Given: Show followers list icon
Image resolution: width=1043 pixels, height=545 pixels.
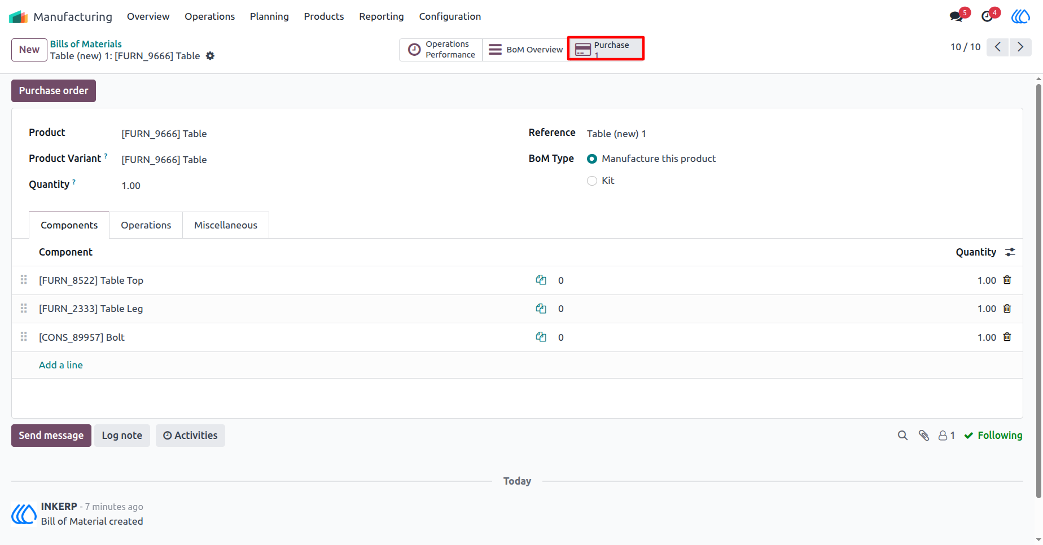Looking at the screenshot, I should (x=946, y=436).
